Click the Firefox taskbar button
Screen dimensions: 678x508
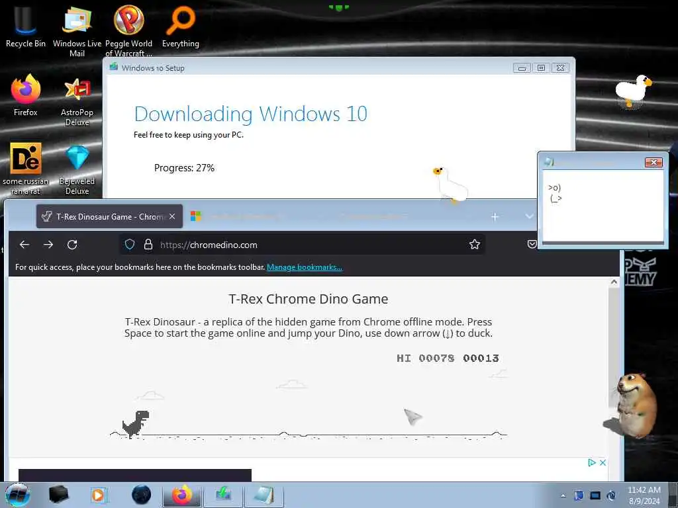point(182,495)
